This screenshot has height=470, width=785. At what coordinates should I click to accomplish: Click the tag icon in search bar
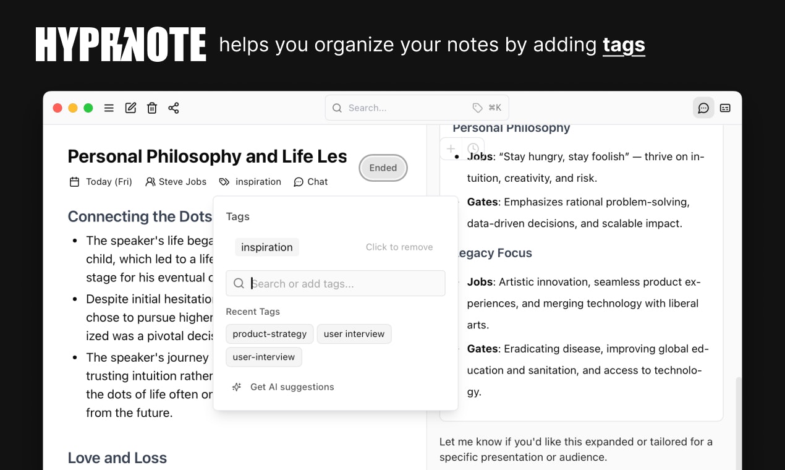point(477,108)
